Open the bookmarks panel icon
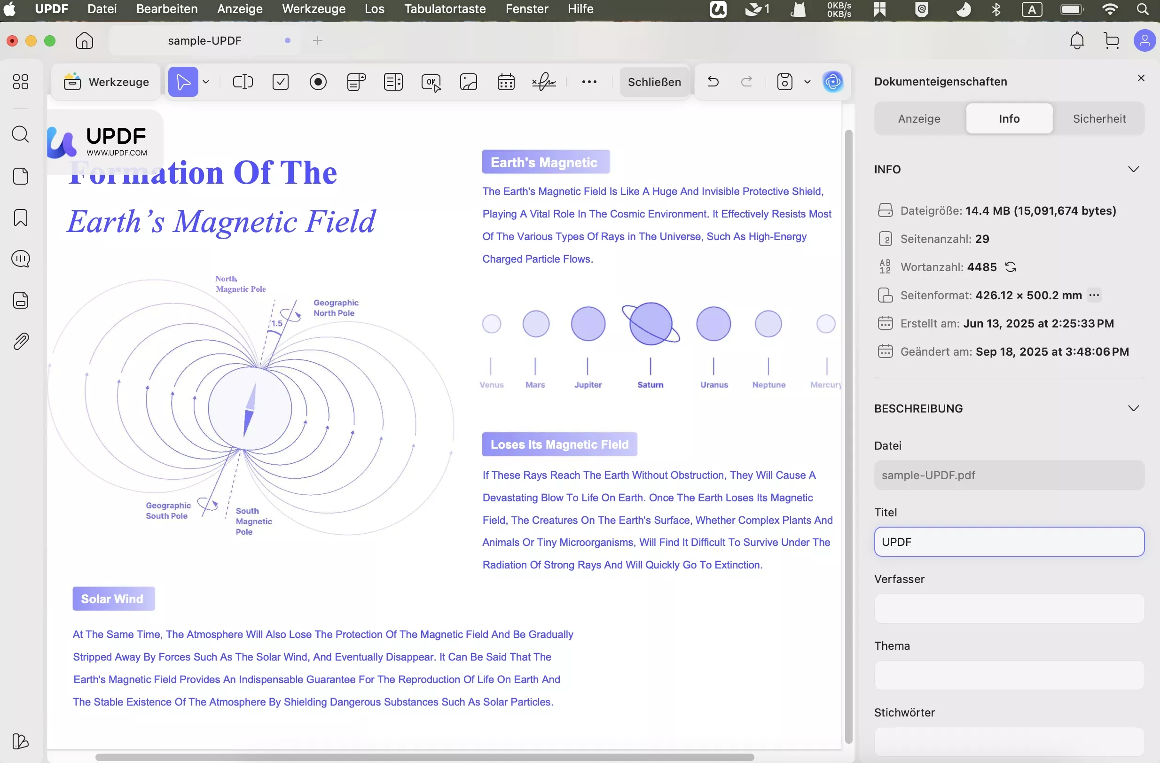The image size is (1160, 763). [21, 218]
